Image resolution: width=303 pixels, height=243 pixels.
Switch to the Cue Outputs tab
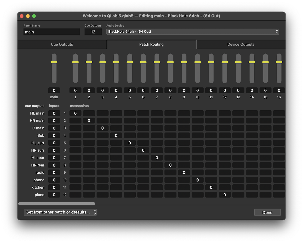coord(62,44)
